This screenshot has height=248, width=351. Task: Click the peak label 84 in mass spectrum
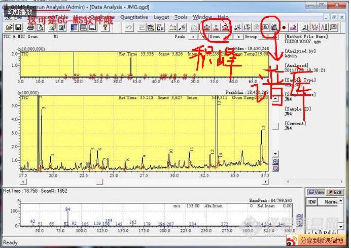coord(68,209)
